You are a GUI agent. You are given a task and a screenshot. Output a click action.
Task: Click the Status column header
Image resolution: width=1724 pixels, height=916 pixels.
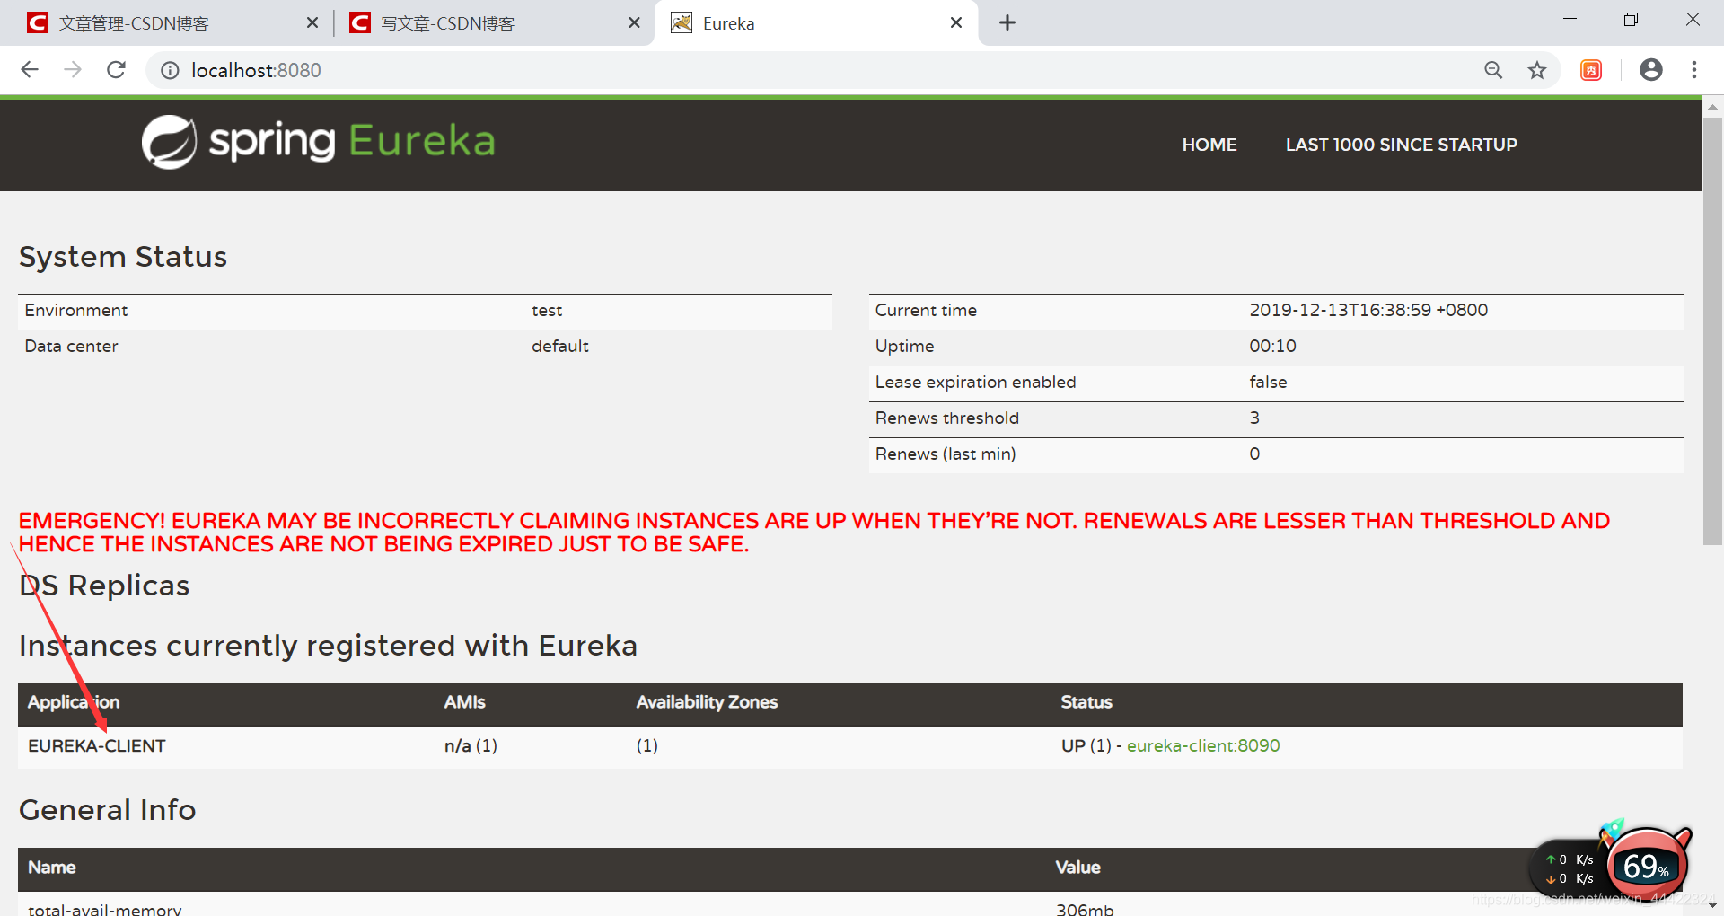1086,702
